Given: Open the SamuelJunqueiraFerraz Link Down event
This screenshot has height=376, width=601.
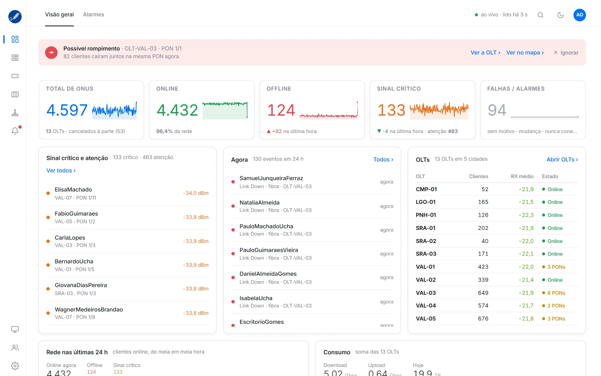Looking at the screenshot, I should coord(312,182).
